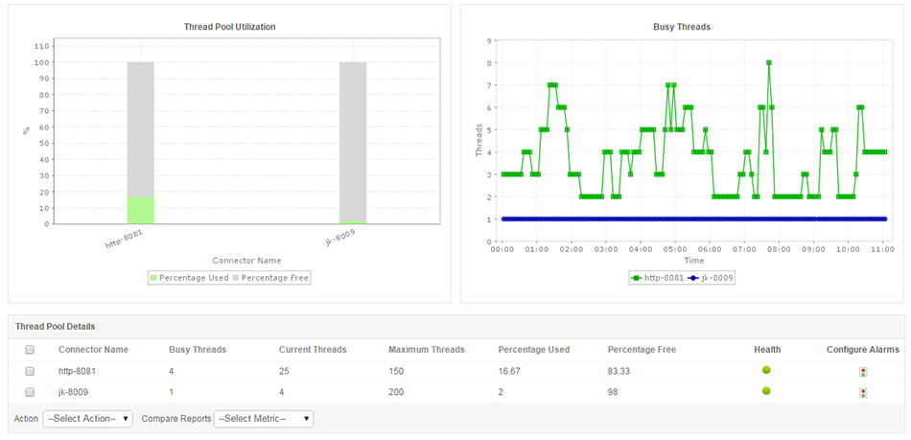Click the jk-8009 bar in utilization chart
Screen dimensions: 911x440
352,144
